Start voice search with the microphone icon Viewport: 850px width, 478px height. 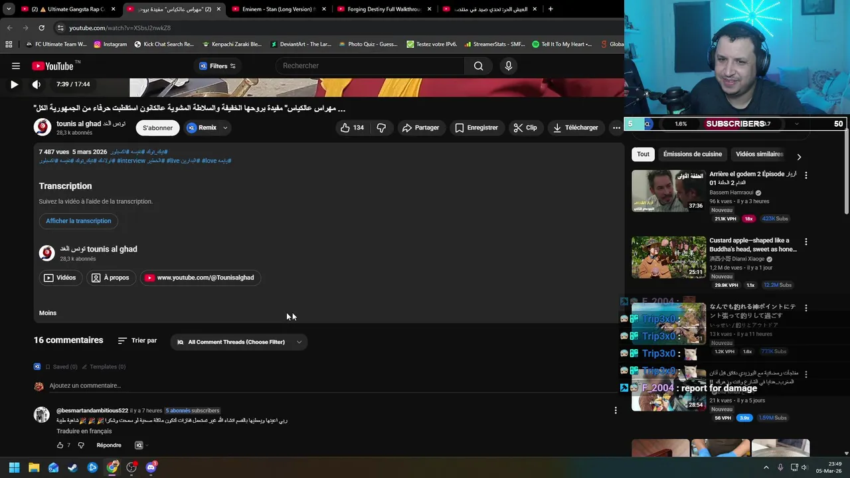coord(509,66)
